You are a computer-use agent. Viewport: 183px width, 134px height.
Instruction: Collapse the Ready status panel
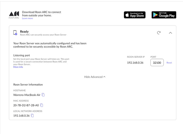pos(170,33)
